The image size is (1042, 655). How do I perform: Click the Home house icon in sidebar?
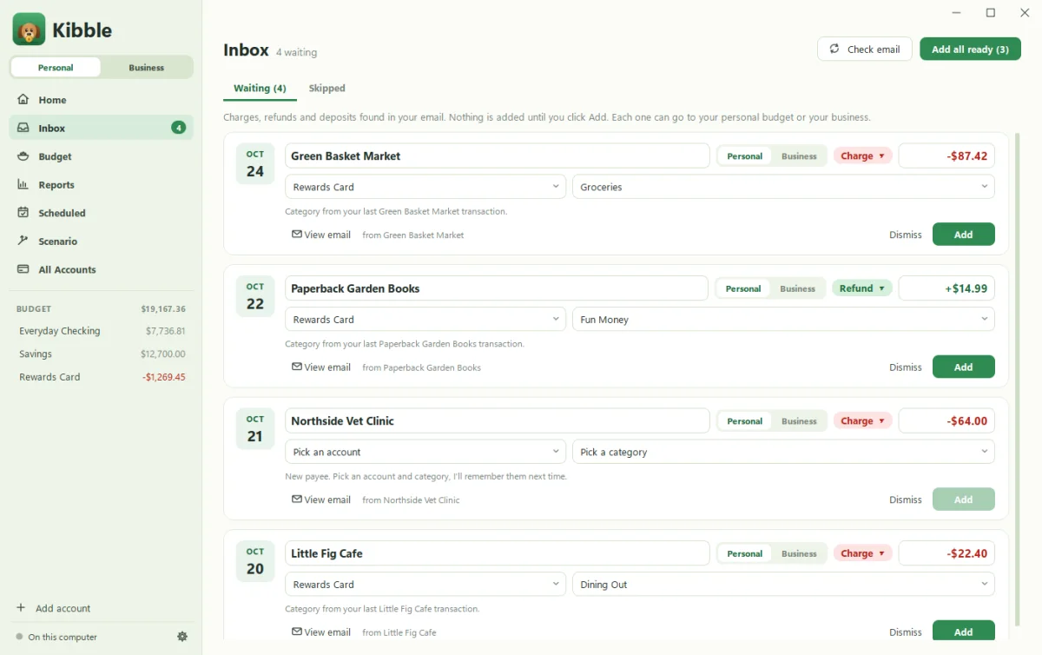23,100
